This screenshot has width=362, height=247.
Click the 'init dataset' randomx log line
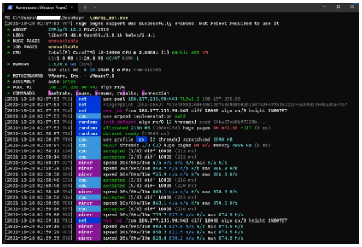[x=184, y=122]
